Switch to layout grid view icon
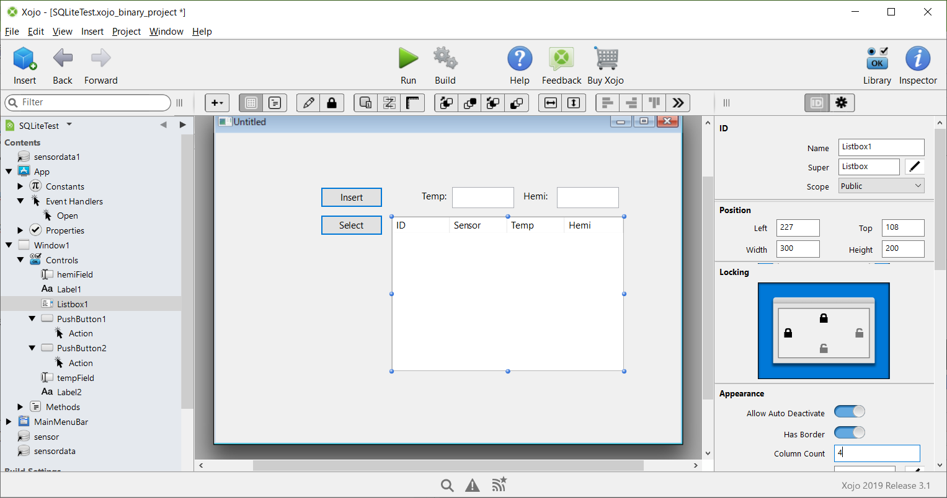Image resolution: width=947 pixels, height=498 pixels. 251,103
